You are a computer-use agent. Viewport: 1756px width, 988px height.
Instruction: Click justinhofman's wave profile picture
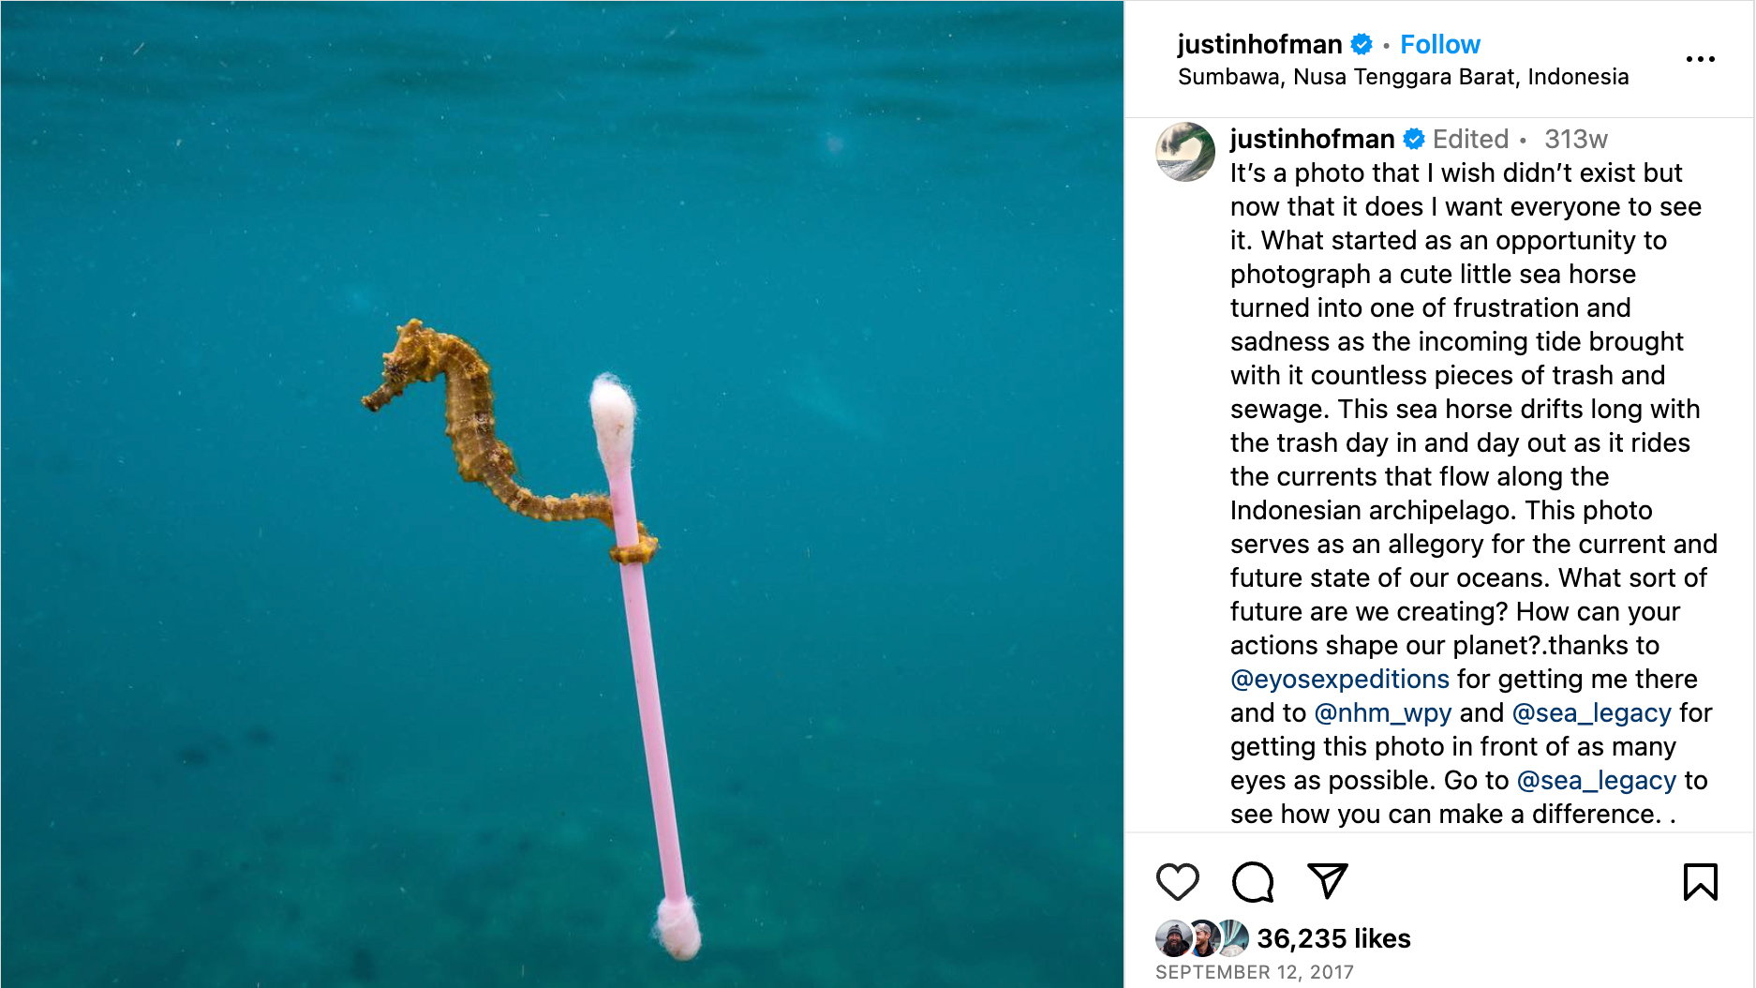point(1185,151)
